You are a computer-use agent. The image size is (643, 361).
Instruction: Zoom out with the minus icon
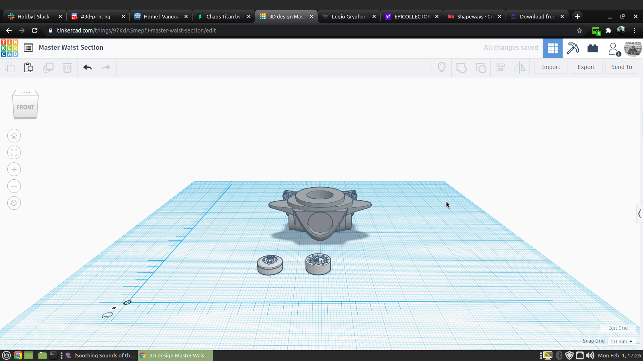point(14,186)
